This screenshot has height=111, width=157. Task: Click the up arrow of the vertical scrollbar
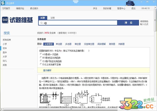tap(155, 8)
